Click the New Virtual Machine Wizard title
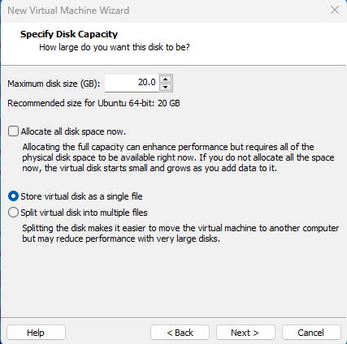 pyautogui.click(x=68, y=11)
